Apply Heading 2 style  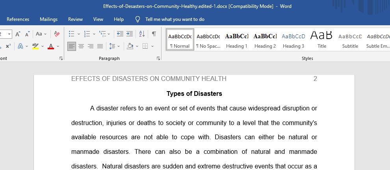tap(265, 39)
